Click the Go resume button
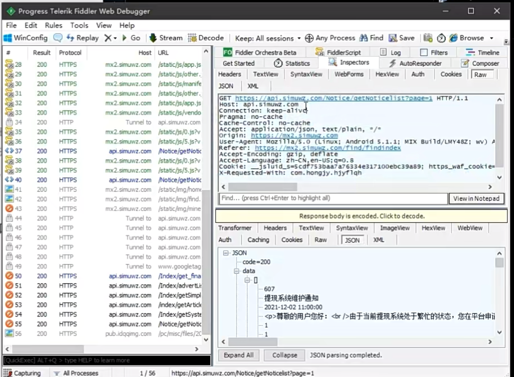 click(131, 38)
